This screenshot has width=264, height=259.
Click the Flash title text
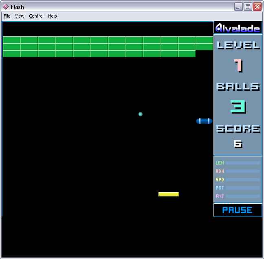17,7
